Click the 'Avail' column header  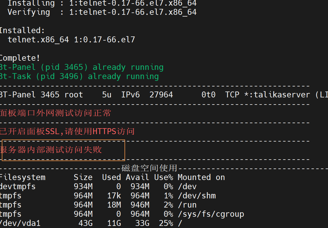click(138, 178)
